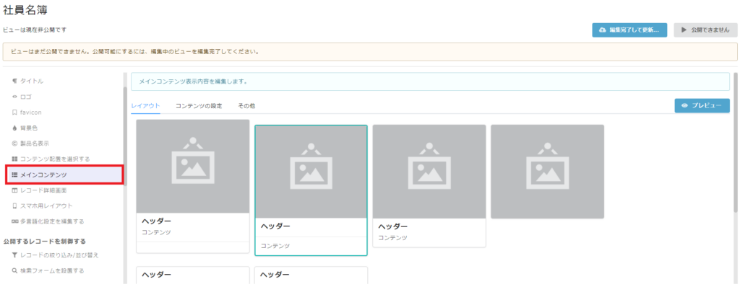
Task: Switch to the レイアウト tab
Action: click(145, 106)
